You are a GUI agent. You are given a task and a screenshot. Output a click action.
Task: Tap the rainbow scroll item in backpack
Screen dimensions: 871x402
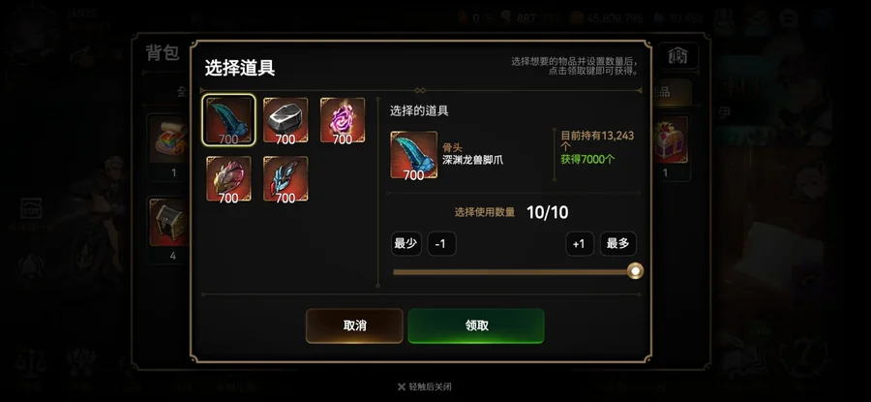pyautogui.click(x=172, y=140)
